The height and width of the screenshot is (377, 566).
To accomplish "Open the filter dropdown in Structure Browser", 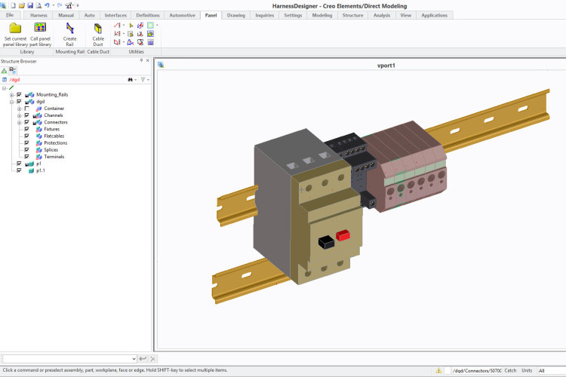I will (144, 79).
